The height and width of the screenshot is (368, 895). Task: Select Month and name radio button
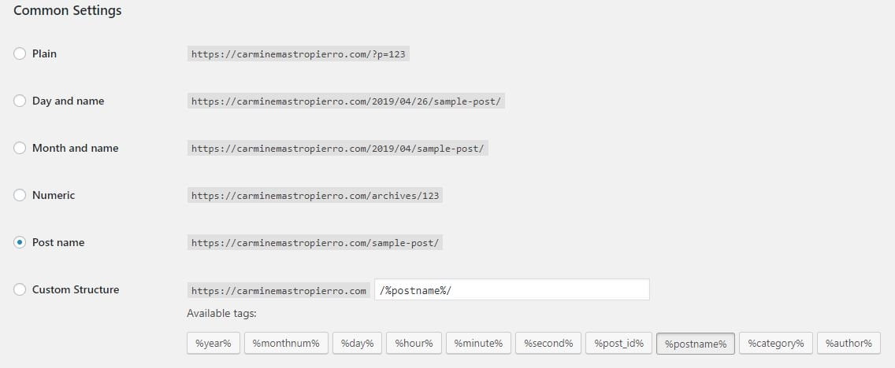click(20, 148)
